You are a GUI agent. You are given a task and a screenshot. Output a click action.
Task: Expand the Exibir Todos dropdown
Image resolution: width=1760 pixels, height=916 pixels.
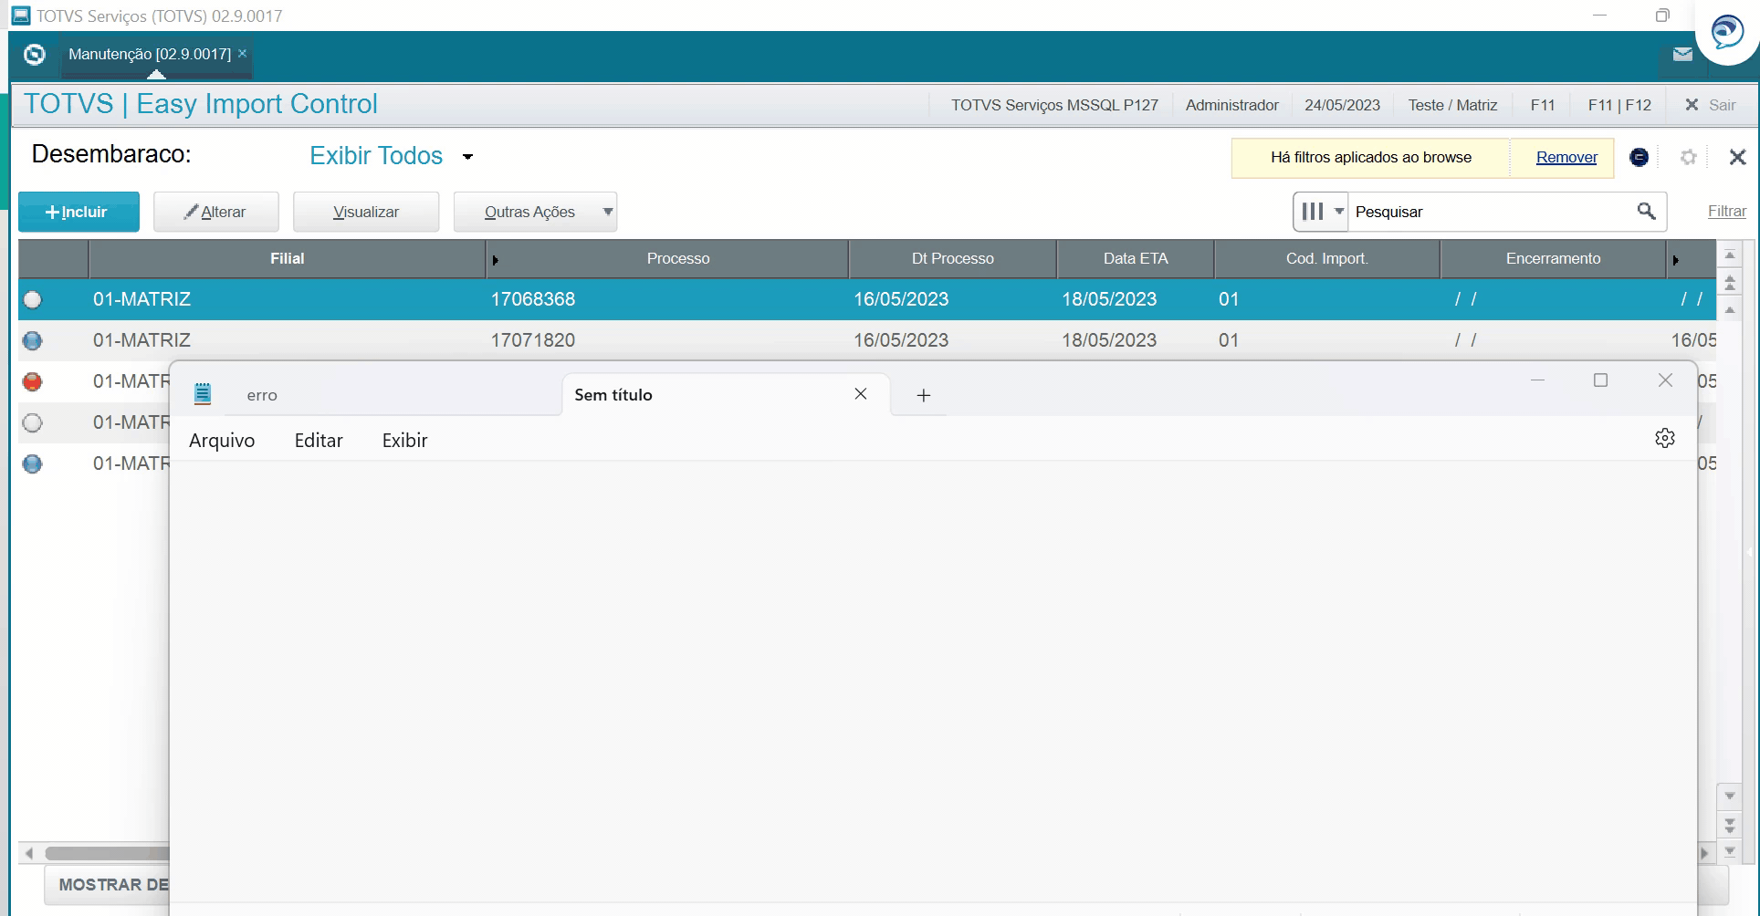467,157
